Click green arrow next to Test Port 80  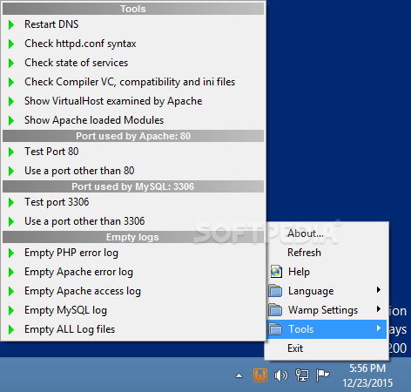(x=11, y=152)
